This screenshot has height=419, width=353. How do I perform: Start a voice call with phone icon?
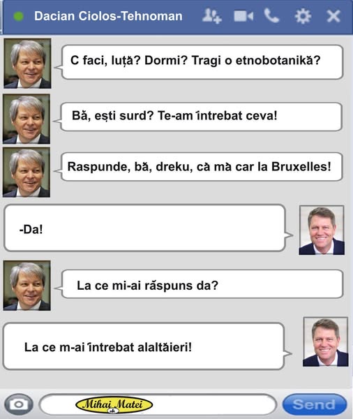271,15
